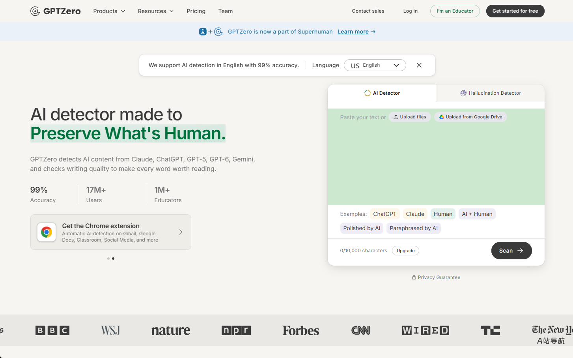Click the nature logo
Image resolution: width=573 pixels, height=358 pixels.
(171, 330)
